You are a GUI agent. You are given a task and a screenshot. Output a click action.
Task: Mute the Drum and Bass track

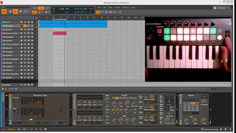tap(28, 33)
